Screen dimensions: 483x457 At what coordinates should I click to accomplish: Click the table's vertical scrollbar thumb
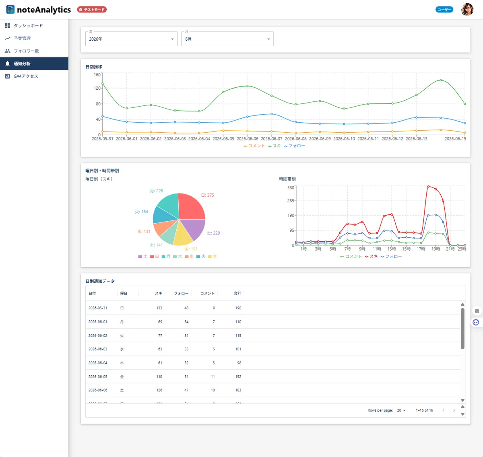(462, 329)
